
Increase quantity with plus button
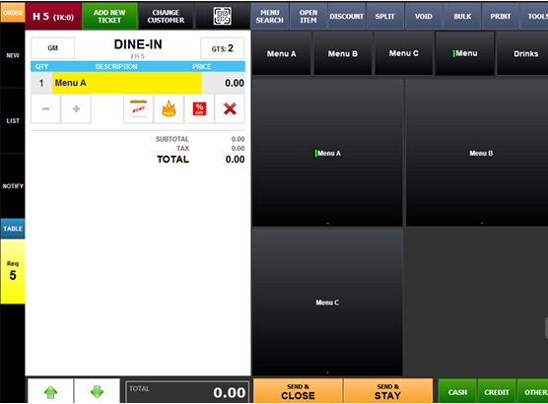pos(76,108)
